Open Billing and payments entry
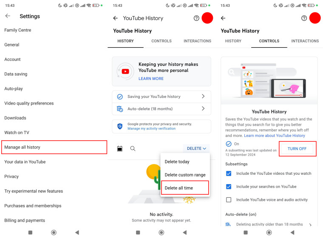Image resolution: width=323 pixels, height=239 pixels. pyautogui.click(x=54, y=220)
